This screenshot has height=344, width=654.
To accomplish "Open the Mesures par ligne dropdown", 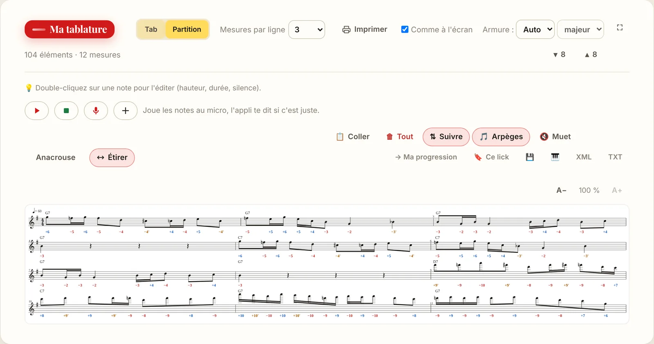I will [x=307, y=29].
